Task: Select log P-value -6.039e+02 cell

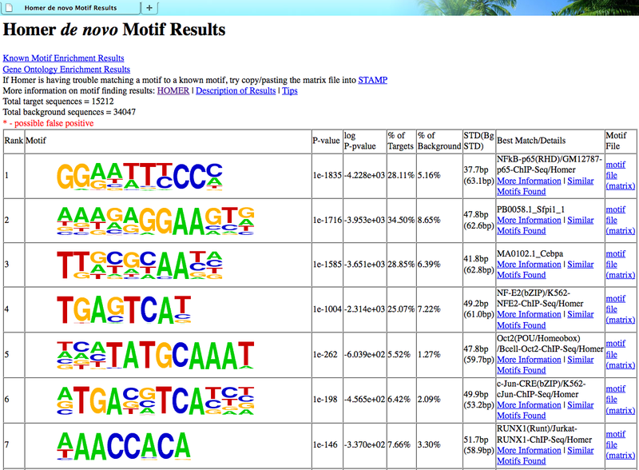Action: coord(365,355)
